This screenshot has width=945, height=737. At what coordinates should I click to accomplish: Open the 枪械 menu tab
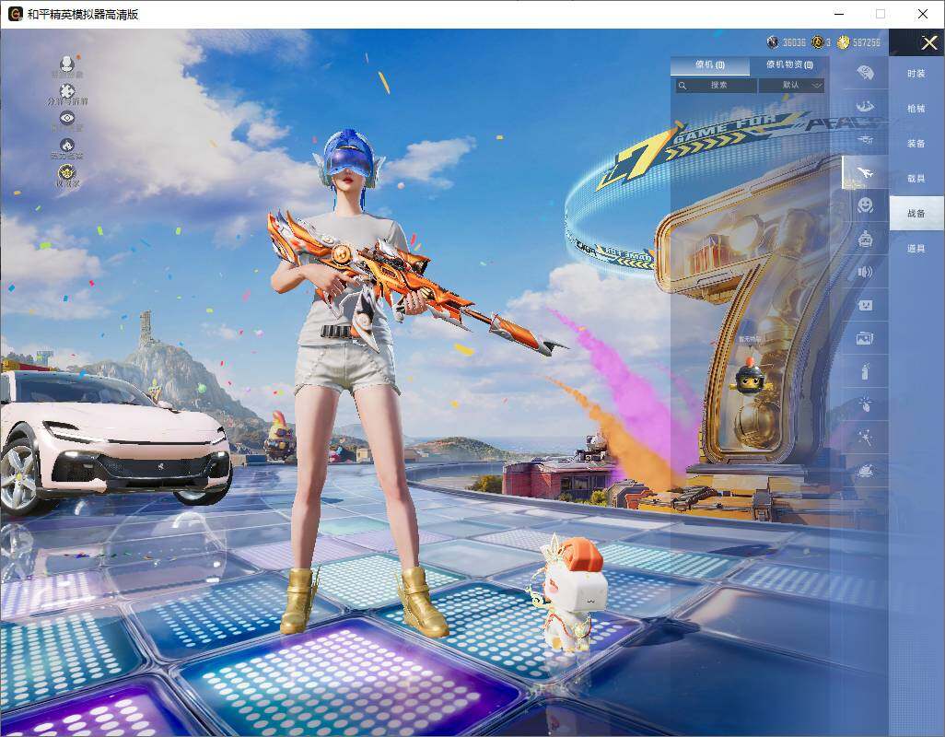[x=916, y=109]
